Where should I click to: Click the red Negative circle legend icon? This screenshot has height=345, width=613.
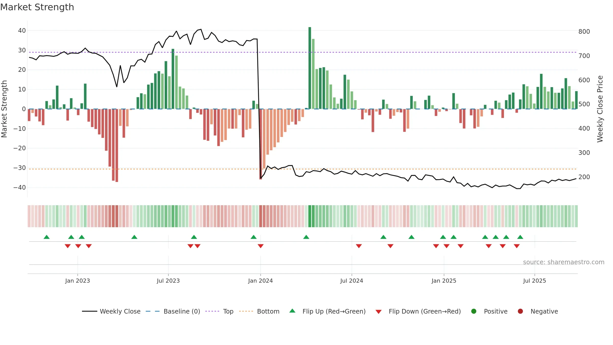pos(520,311)
